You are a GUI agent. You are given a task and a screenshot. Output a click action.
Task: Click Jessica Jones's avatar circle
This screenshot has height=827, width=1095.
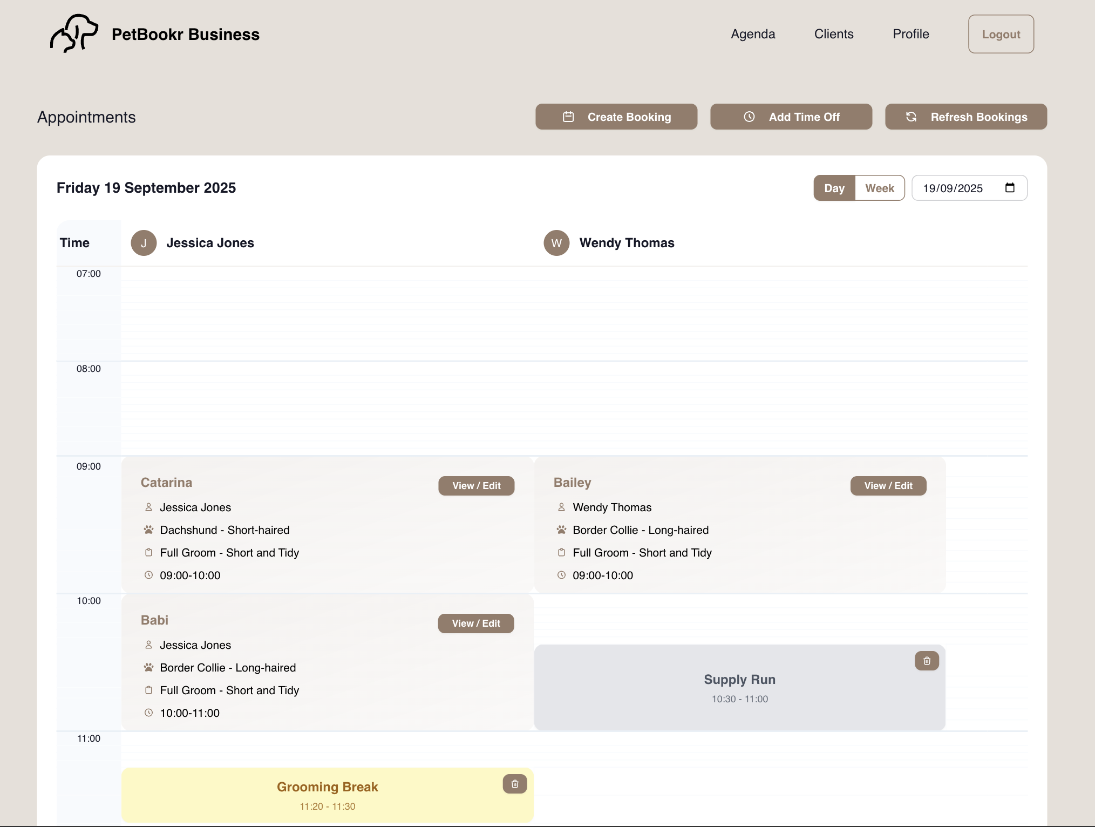tap(144, 243)
